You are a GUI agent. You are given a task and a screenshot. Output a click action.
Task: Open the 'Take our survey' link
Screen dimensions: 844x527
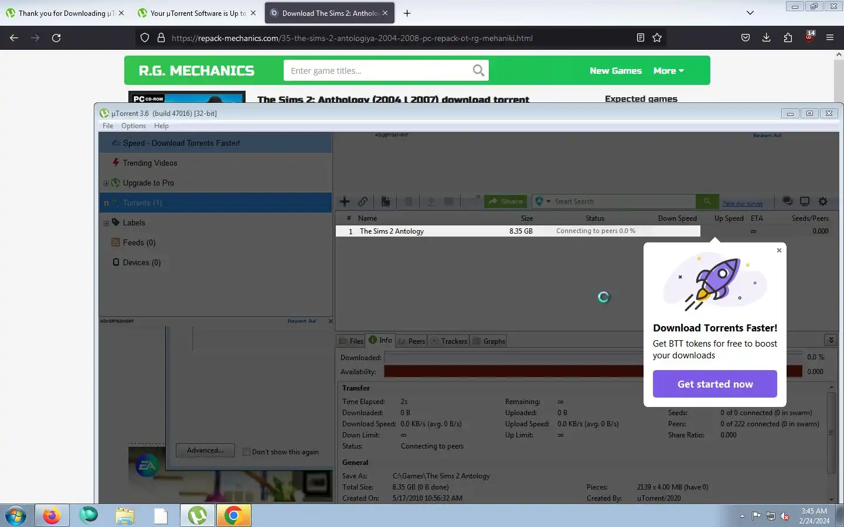click(743, 204)
